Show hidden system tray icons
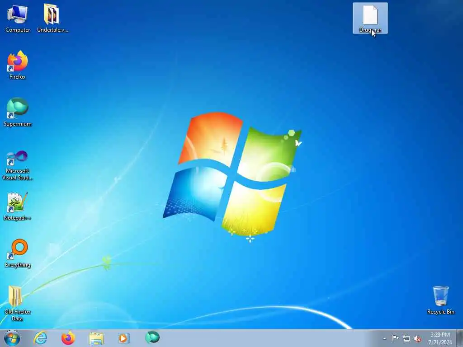463x347 pixels. tap(384, 338)
